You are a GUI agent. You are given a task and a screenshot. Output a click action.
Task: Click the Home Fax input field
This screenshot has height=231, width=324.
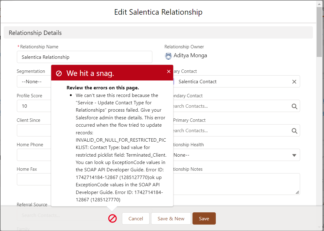pyautogui.click(x=34, y=179)
